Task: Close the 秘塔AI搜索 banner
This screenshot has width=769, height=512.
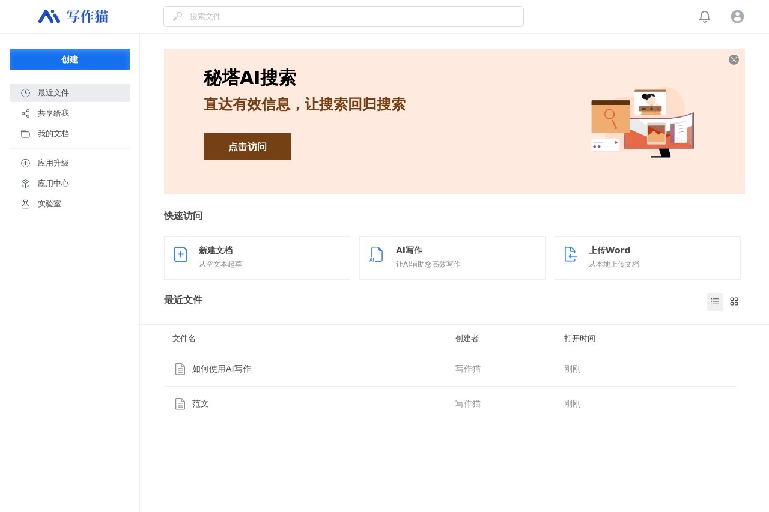Action: pos(734,60)
